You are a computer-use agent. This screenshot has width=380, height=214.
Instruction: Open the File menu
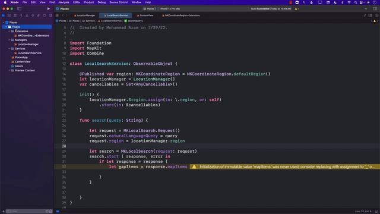[x=24, y=2]
